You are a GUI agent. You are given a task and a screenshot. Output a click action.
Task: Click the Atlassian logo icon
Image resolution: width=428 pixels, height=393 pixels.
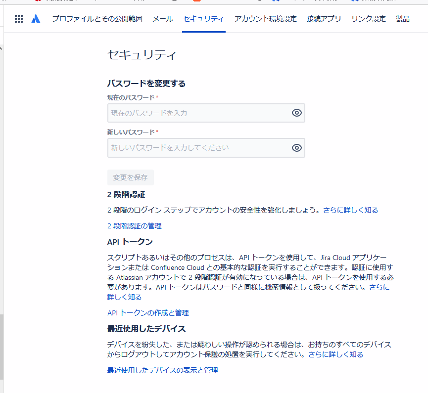(36, 19)
